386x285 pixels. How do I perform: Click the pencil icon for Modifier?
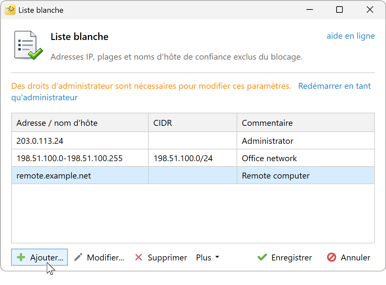[x=78, y=257]
